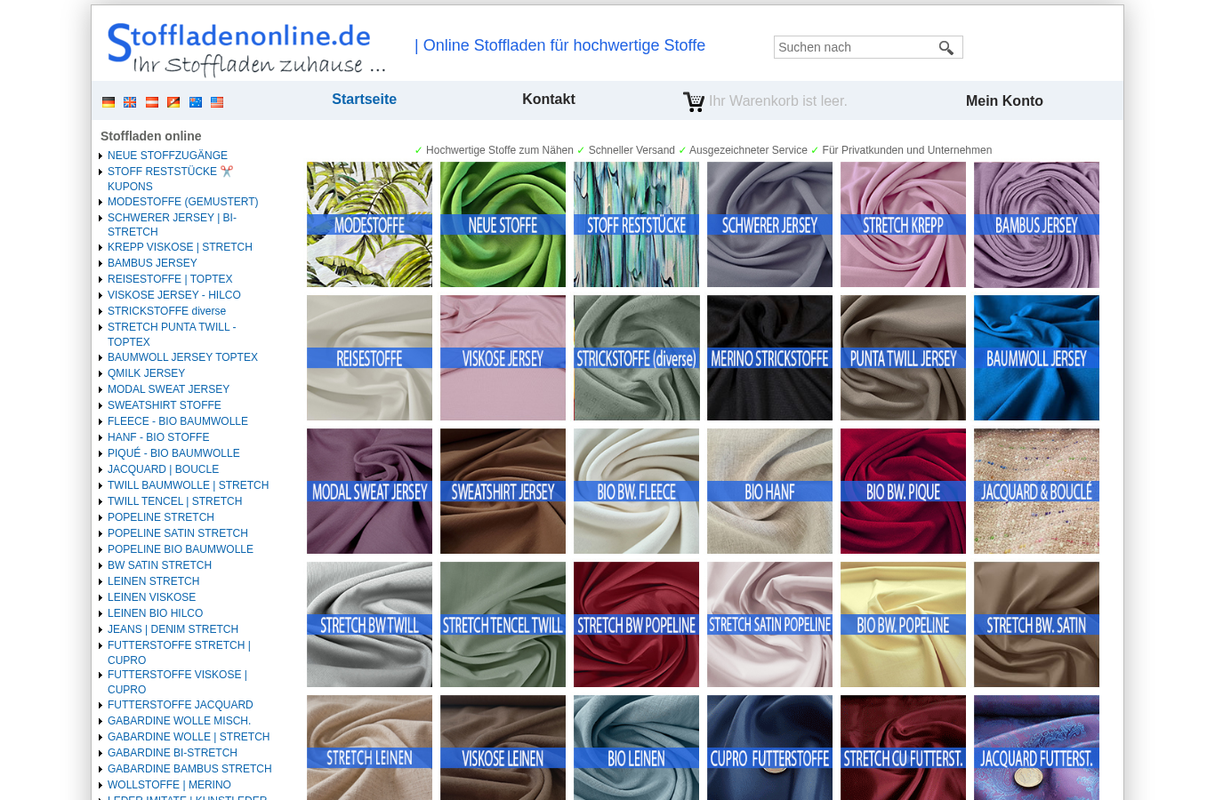This screenshot has height=800, width=1215.
Task: Click JACQUARD | BOUCLE sidebar entry
Action: [163, 469]
